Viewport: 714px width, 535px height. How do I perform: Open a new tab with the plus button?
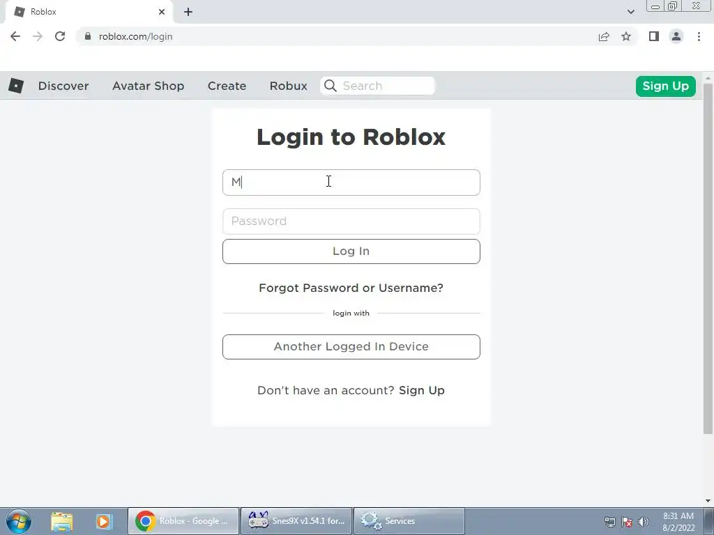pyautogui.click(x=188, y=12)
